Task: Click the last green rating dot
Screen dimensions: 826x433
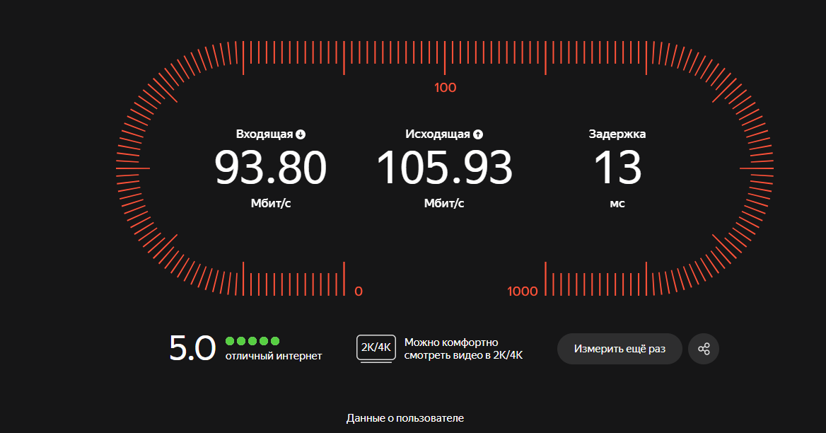Action: (x=275, y=341)
